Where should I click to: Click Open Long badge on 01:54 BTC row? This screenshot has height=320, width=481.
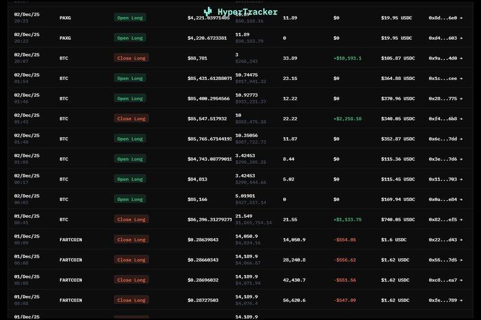130,78
